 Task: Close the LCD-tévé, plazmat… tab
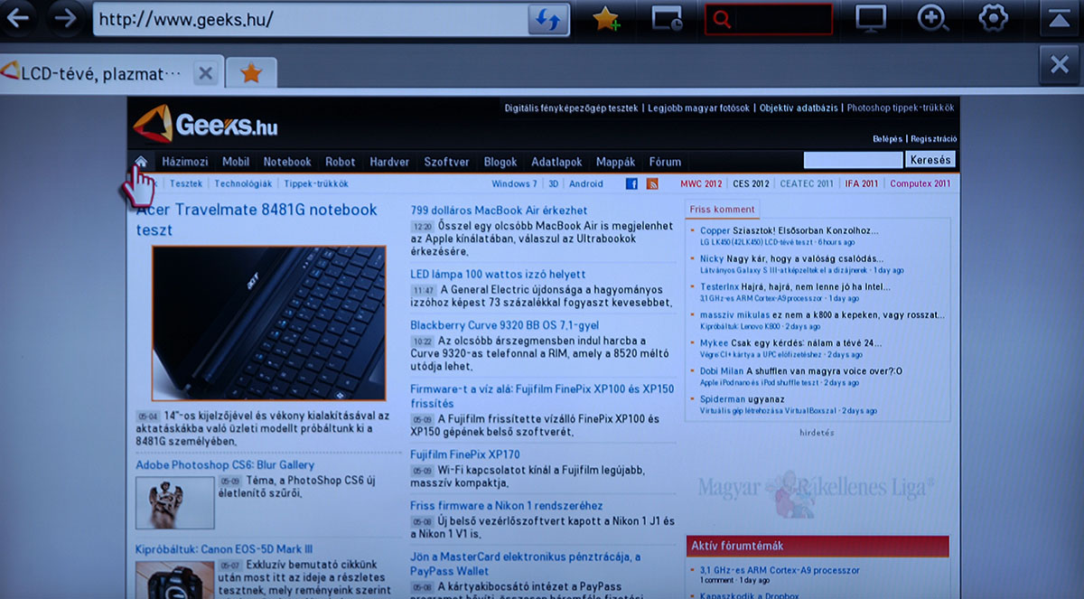(205, 73)
